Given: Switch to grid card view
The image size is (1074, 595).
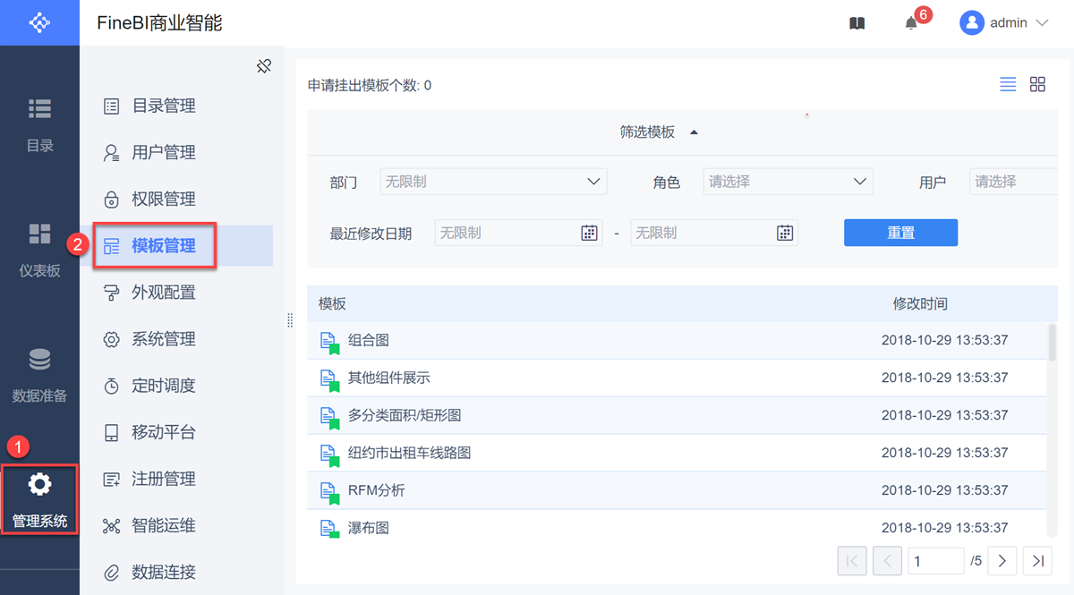Looking at the screenshot, I should [x=1037, y=84].
